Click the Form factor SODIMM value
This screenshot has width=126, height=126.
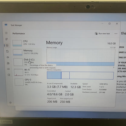tap(103, 90)
